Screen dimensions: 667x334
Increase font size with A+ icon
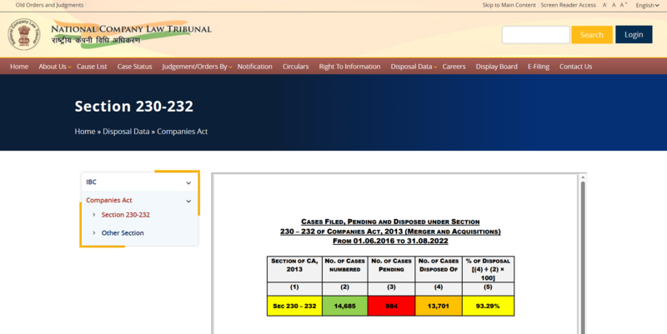(x=624, y=5)
